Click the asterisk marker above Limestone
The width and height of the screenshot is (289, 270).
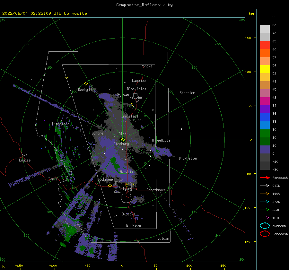(x=61, y=121)
